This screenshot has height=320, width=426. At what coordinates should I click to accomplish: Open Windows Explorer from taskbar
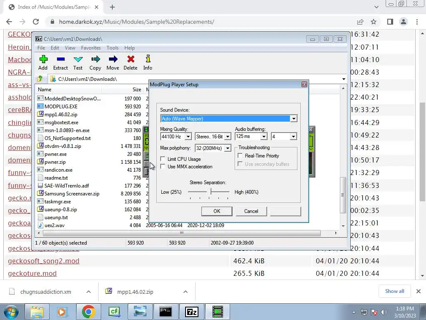click(x=37, y=312)
